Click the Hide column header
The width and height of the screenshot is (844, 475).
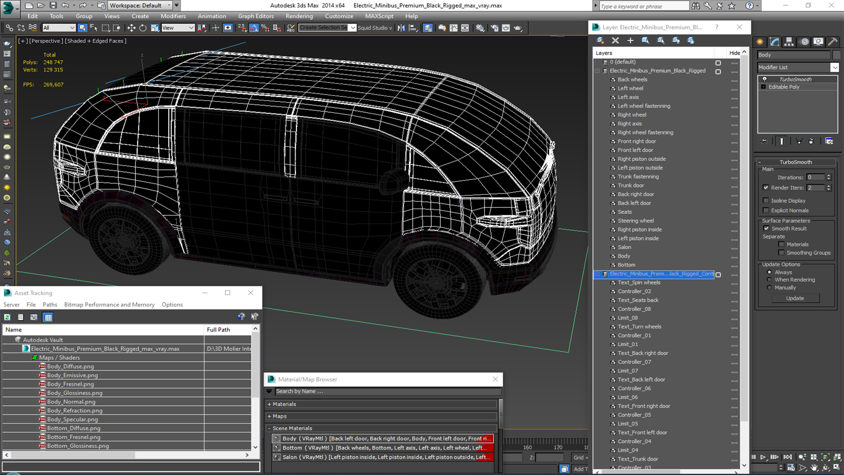coord(734,53)
